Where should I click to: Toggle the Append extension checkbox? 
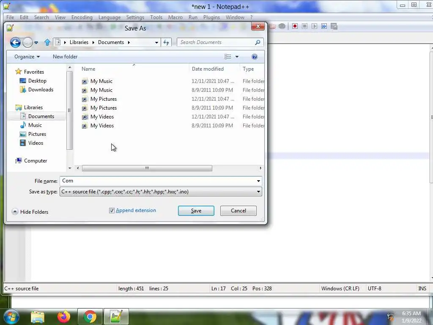(x=112, y=211)
